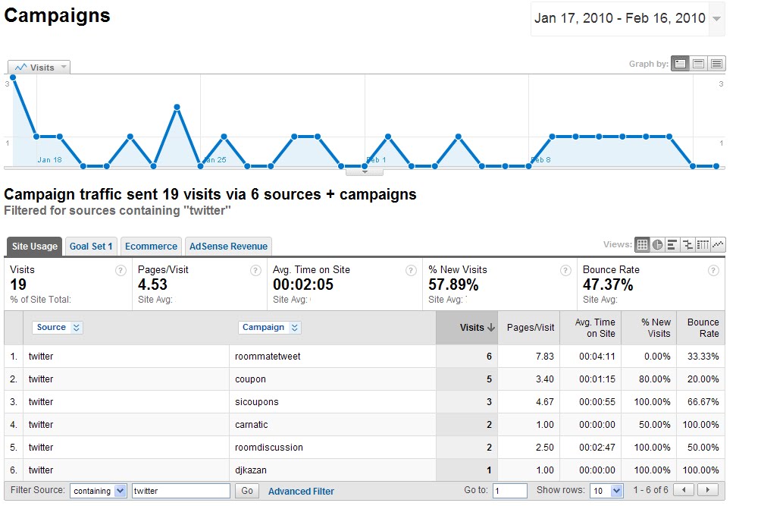Click twitter source in row 1
This screenshot has height=506, width=761.
[x=41, y=357]
